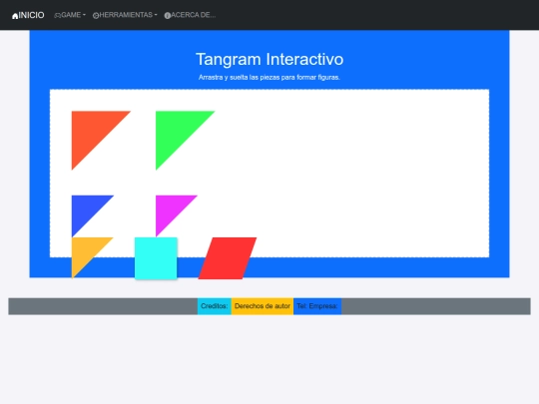Click the Derechos de autor footer label
Viewport: 539px width, 404px height.
tap(263, 306)
